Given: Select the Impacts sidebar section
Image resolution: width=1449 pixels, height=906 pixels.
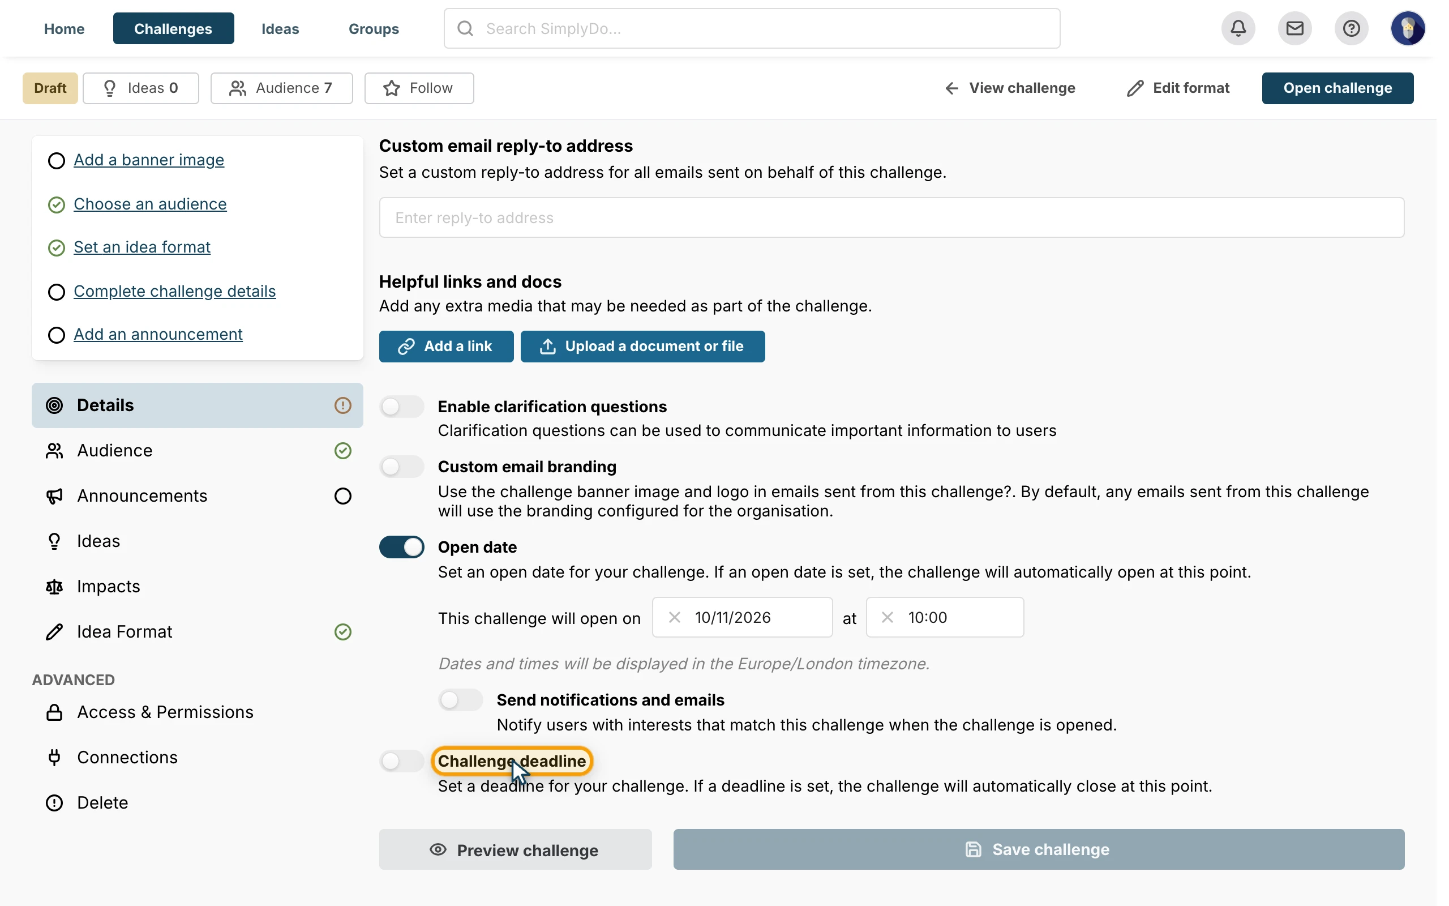Looking at the screenshot, I should click(197, 586).
